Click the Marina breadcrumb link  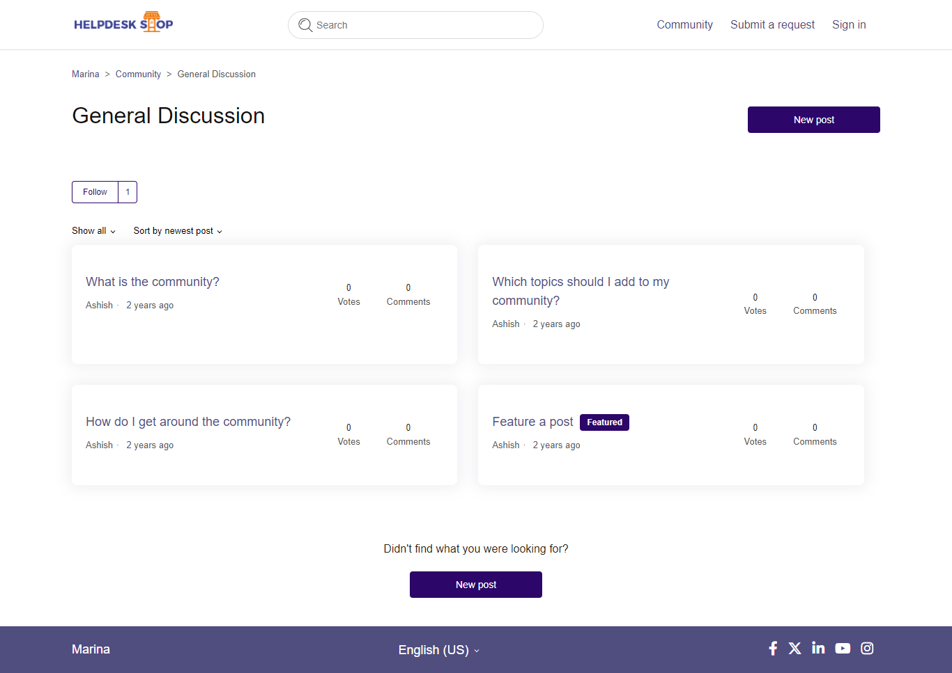(x=86, y=74)
